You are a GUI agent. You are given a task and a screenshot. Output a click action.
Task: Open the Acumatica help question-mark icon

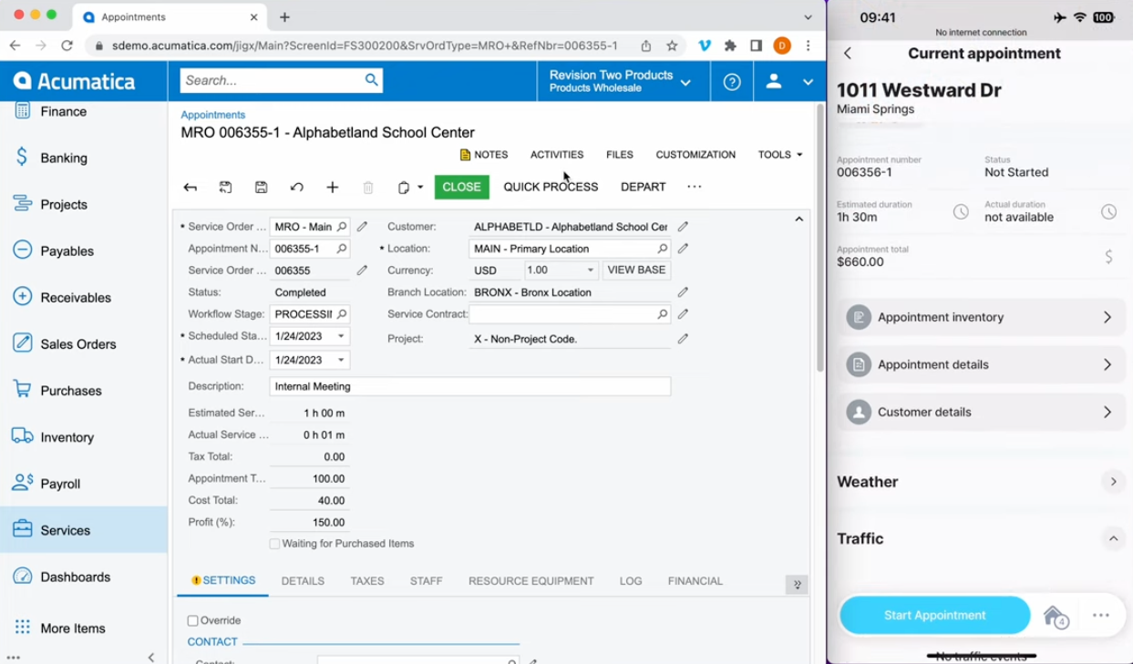point(731,82)
